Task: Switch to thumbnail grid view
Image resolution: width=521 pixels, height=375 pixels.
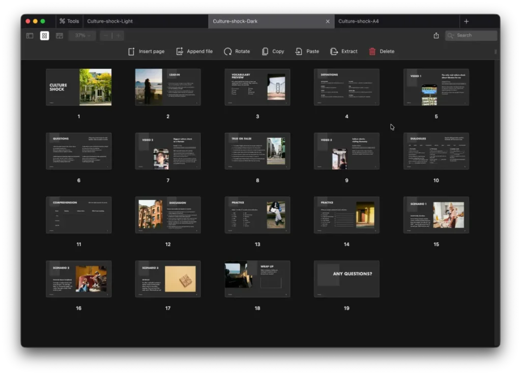Action: tap(45, 36)
